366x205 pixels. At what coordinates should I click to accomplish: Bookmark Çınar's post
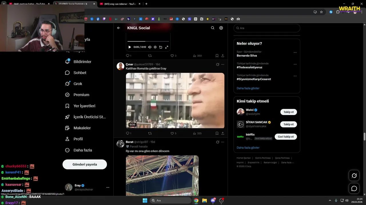point(217,133)
